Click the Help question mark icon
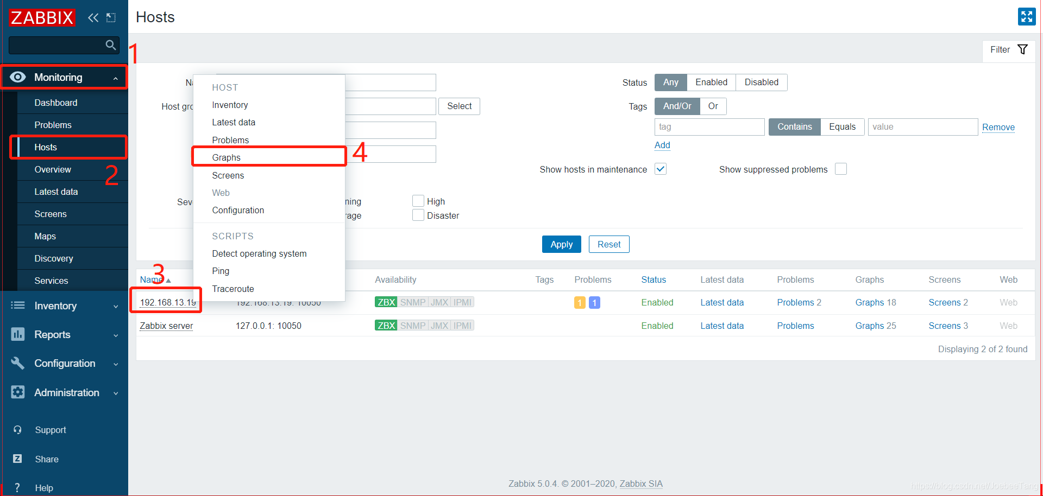Image resolution: width=1043 pixels, height=496 pixels. pyautogui.click(x=17, y=488)
